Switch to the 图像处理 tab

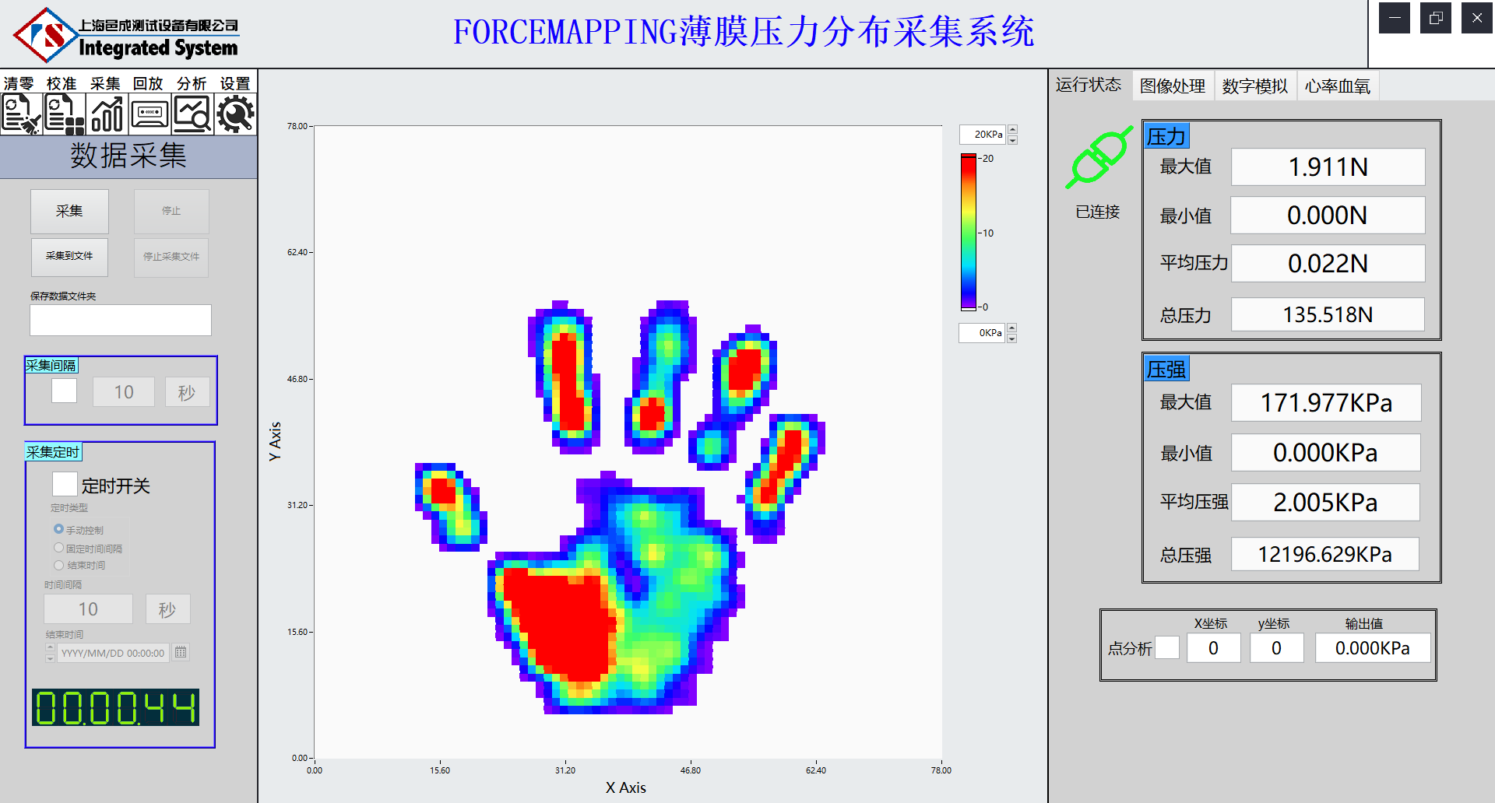[1173, 86]
